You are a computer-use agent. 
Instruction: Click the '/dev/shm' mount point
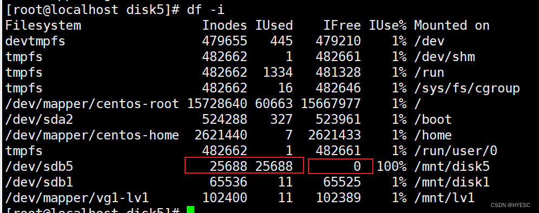(x=444, y=57)
